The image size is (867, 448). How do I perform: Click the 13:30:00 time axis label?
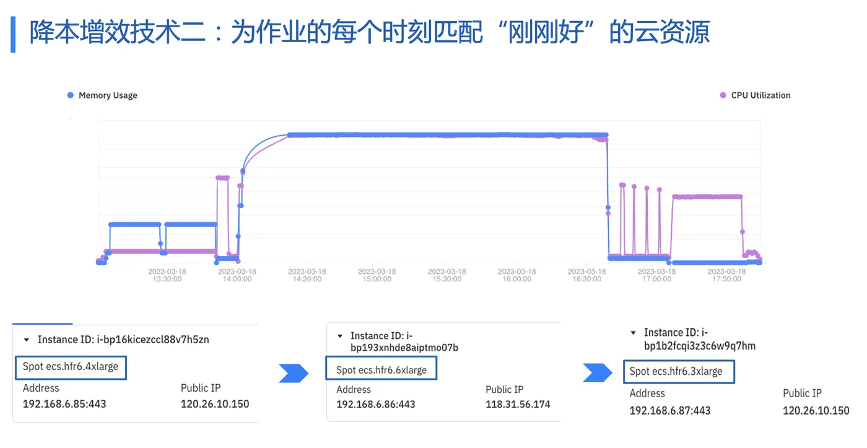tap(167, 275)
